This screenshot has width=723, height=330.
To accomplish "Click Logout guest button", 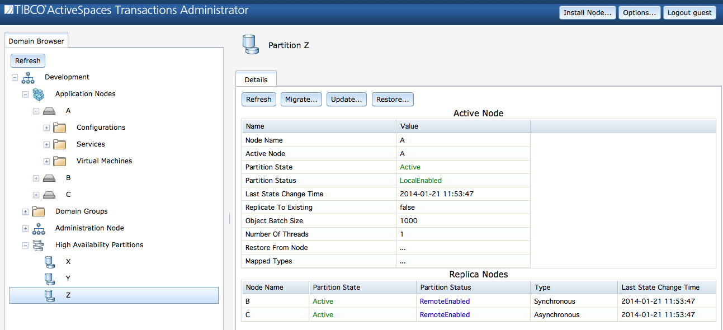I will point(689,12).
